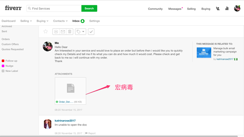This screenshot has width=244, height=137.
Task: Open the Manage bulk email marketing gig title
Action: coord(225,52)
